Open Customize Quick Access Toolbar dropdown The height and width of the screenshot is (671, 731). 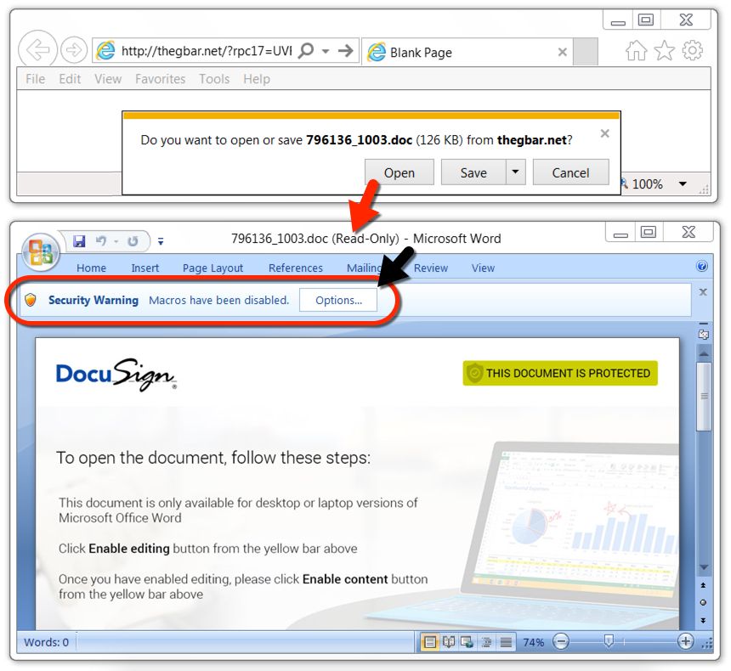(x=161, y=241)
